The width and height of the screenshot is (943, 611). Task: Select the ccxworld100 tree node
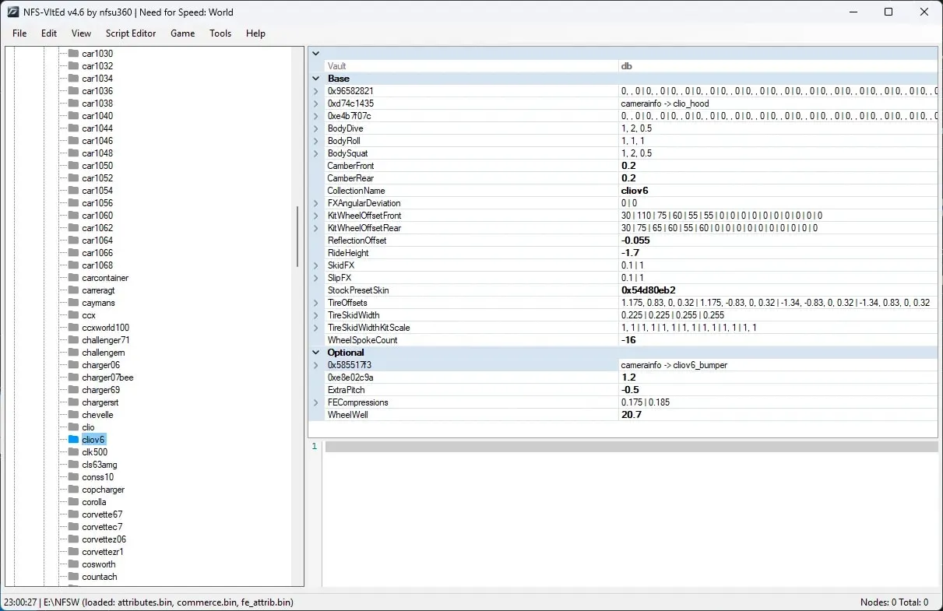coord(105,328)
